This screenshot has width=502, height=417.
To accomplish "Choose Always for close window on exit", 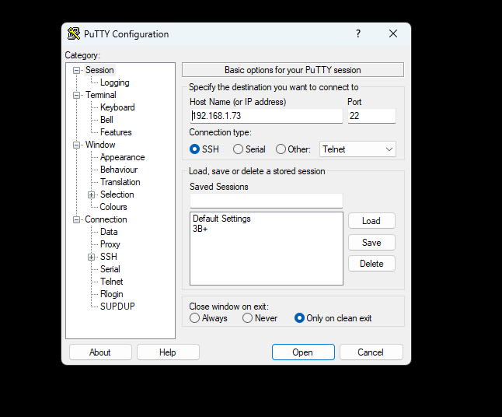I will pos(194,318).
